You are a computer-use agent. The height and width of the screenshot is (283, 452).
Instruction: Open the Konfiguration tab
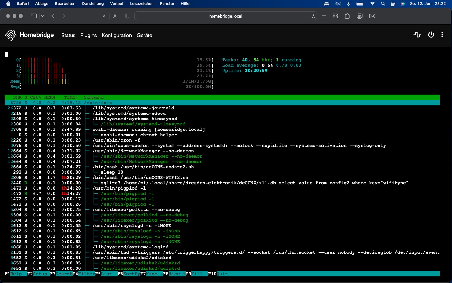(x=117, y=35)
